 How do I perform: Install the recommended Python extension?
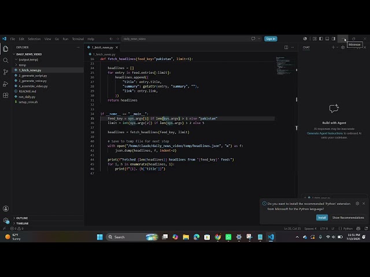322,218
